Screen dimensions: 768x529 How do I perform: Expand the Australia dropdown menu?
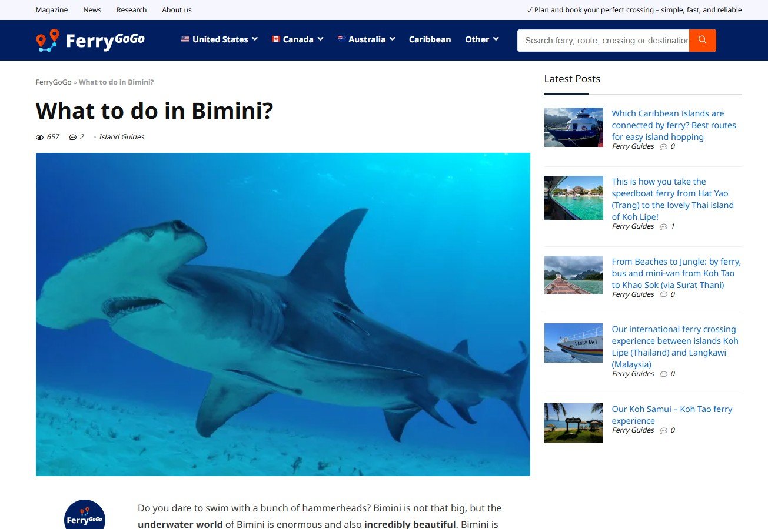[x=366, y=39]
